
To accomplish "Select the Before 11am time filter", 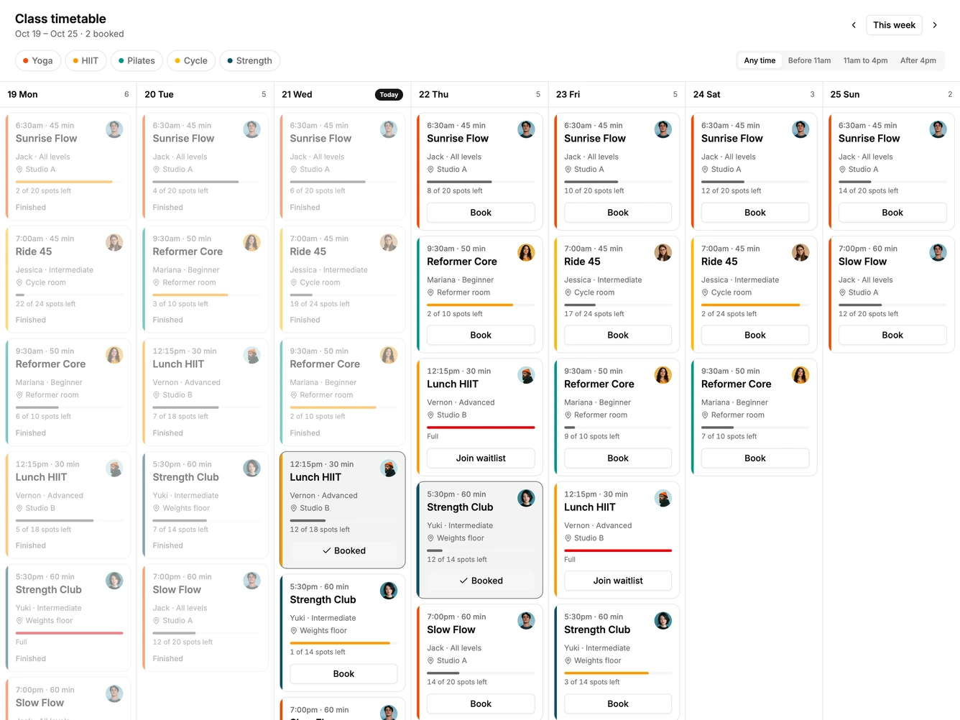I will [809, 60].
